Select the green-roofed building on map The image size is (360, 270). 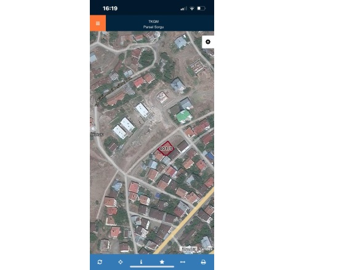click(x=183, y=116)
